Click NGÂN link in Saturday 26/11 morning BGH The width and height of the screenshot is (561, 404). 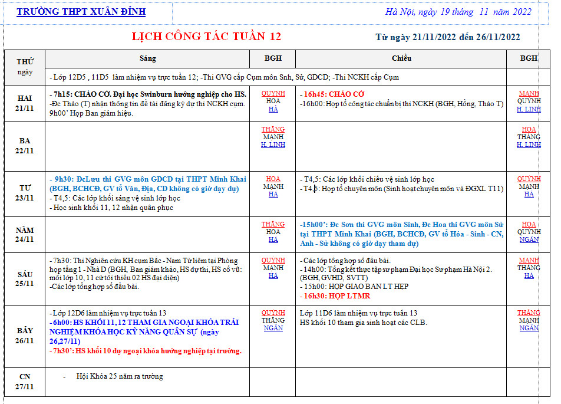273,328
